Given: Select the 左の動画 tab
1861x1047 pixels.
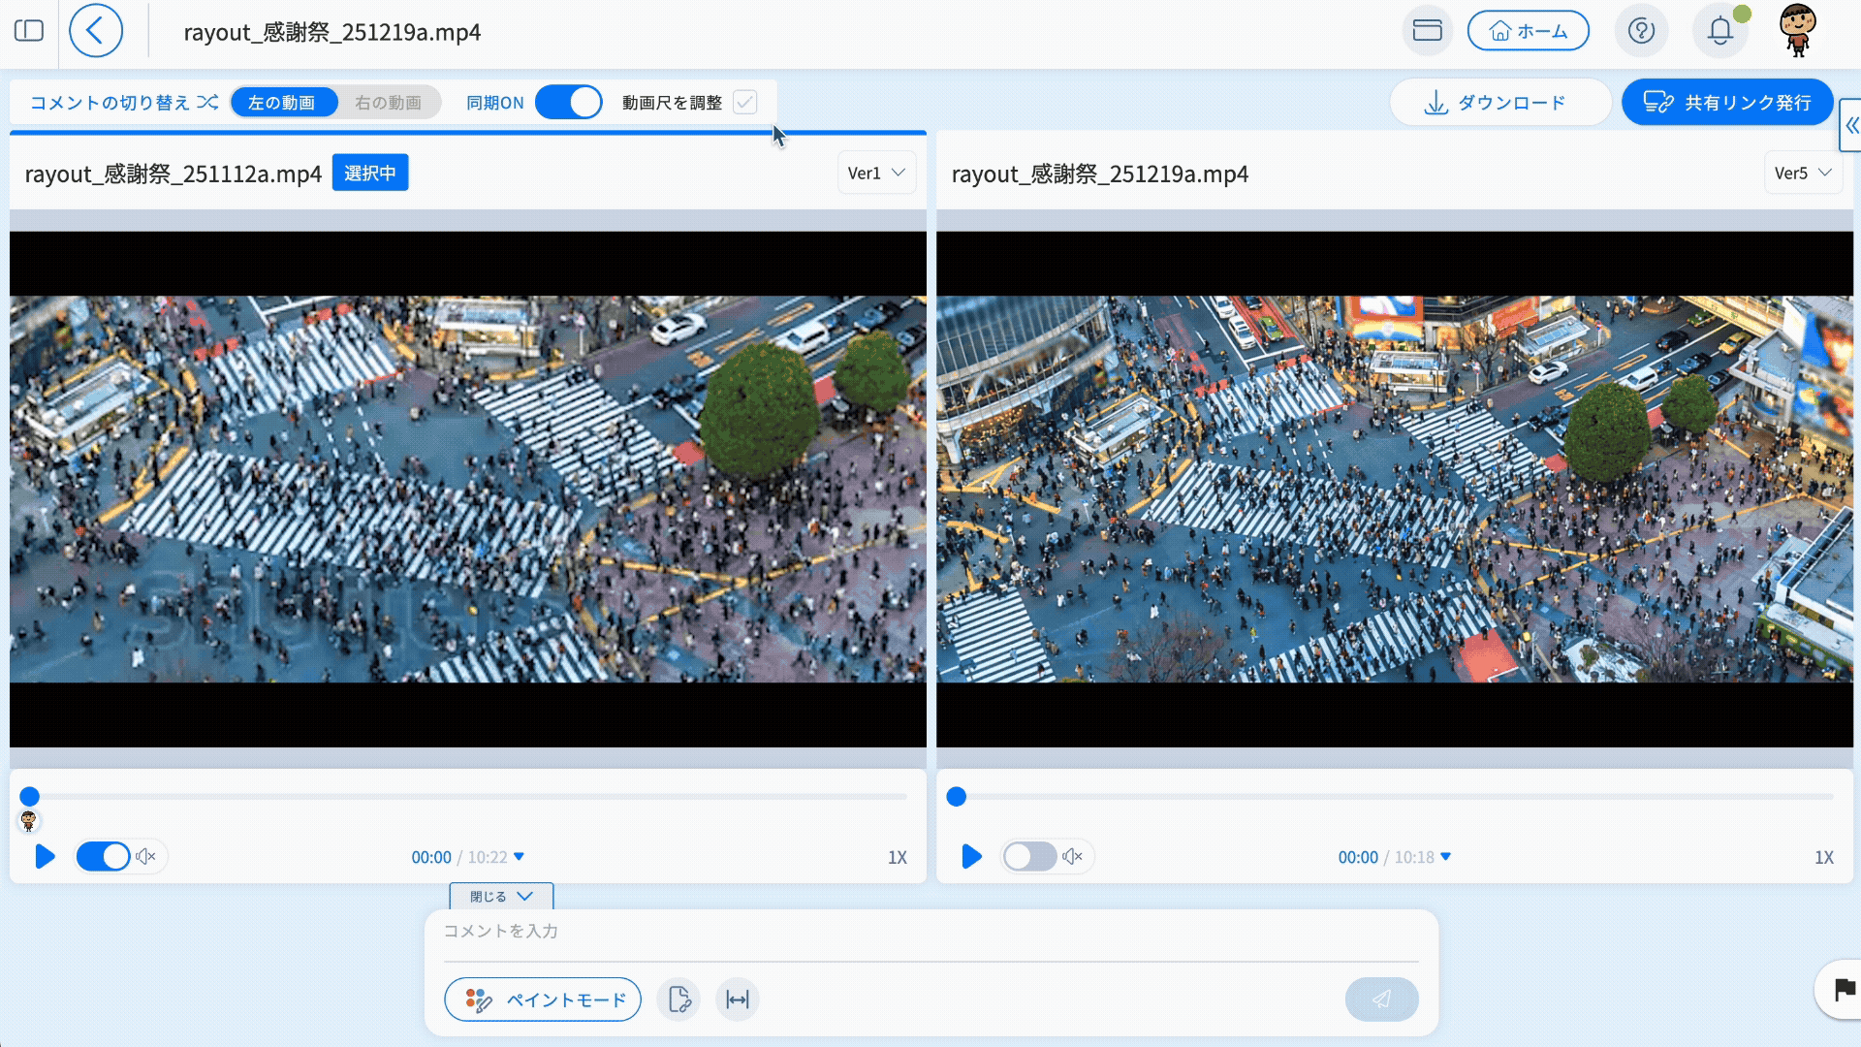Looking at the screenshot, I should click(282, 103).
